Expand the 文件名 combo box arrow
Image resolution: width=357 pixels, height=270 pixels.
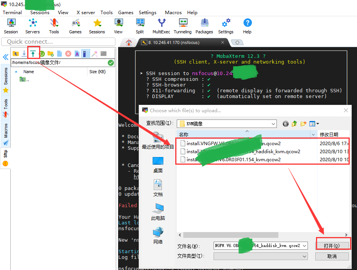[304, 245]
